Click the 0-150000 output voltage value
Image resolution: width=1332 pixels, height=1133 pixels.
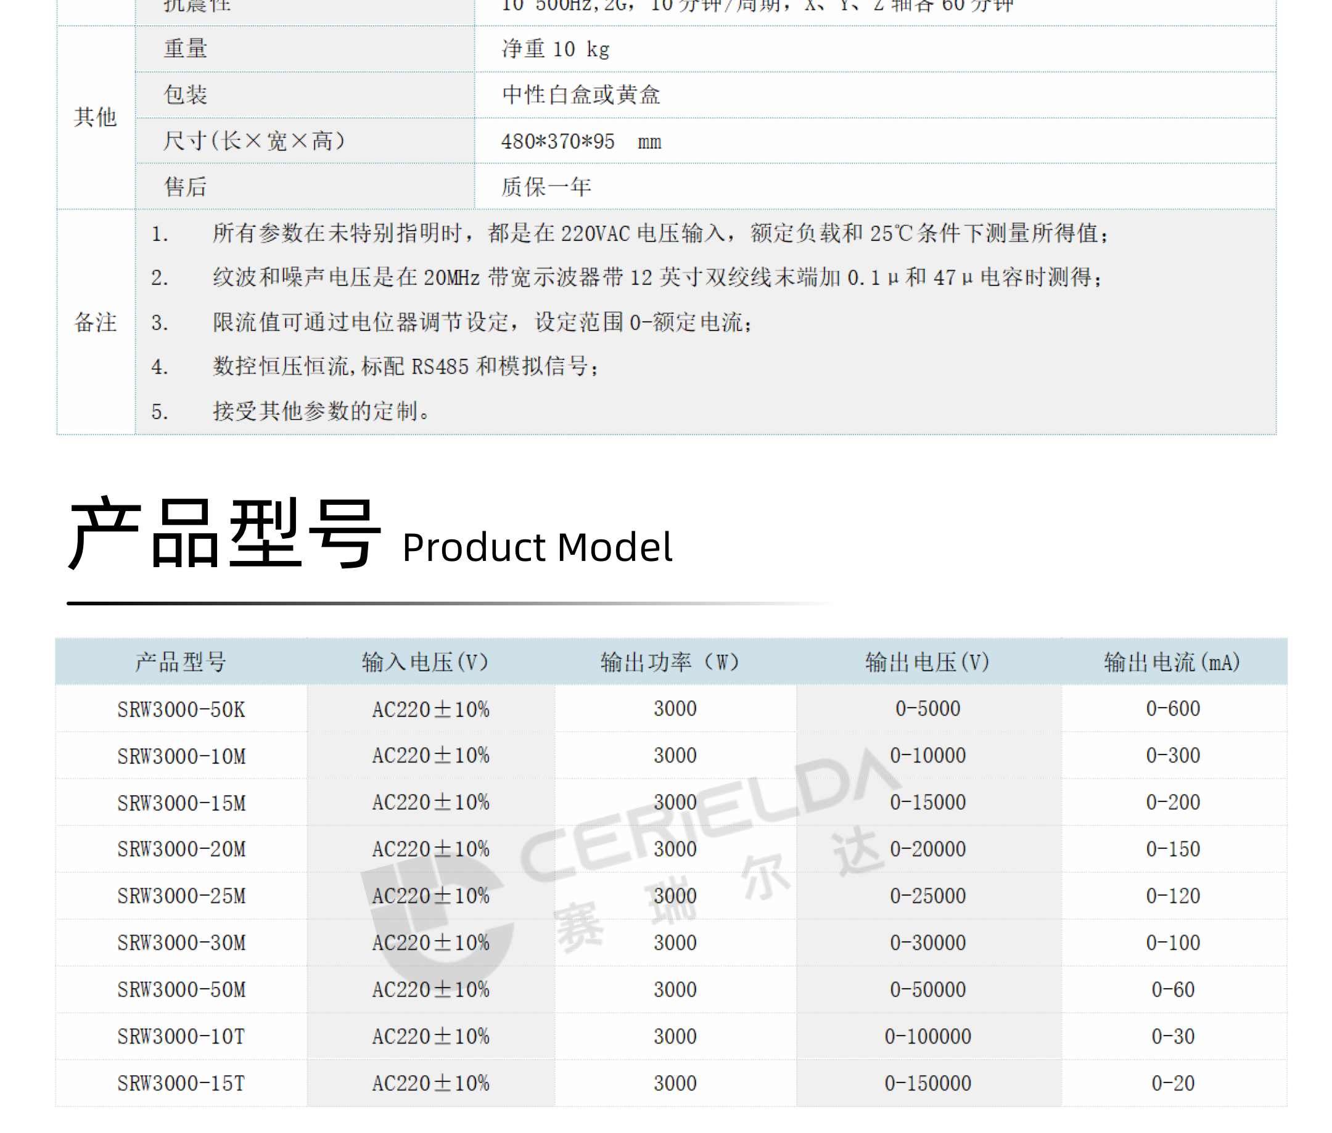pos(927,1084)
